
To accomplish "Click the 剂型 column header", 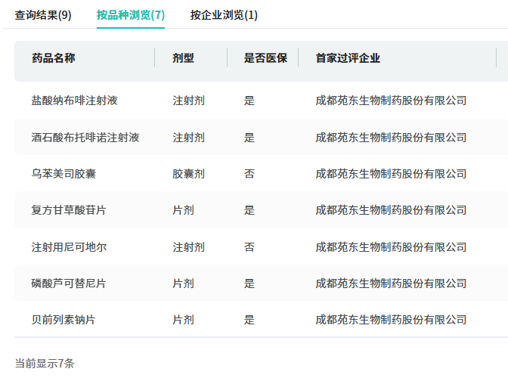I will [183, 58].
